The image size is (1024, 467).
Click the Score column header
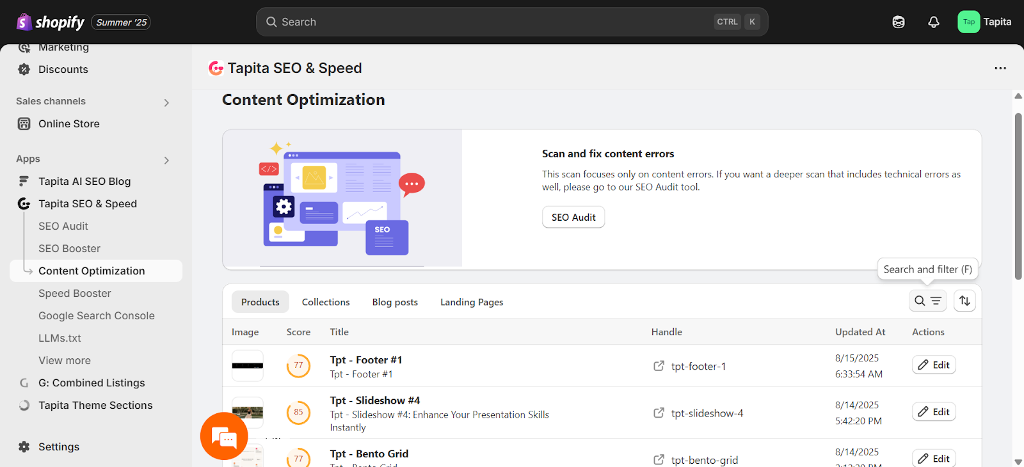[298, 332]
